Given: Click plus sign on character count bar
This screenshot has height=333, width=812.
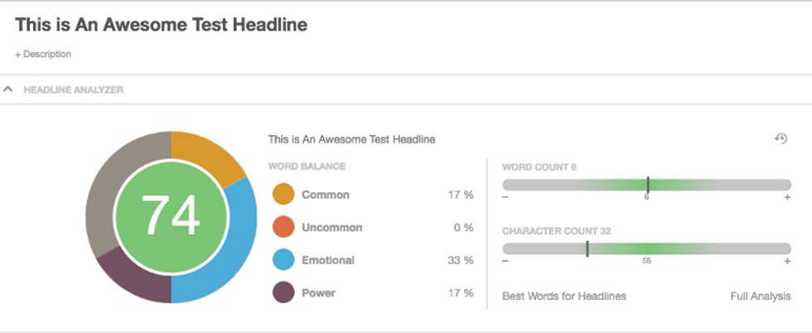Looking at the screenshot, I should [787, 261].
